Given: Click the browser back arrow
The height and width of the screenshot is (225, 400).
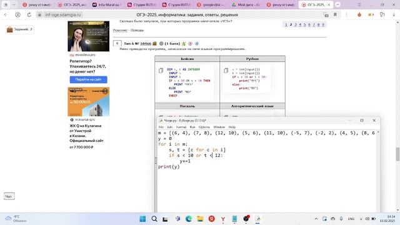Looking at the screenshot, I should [6, 15].
